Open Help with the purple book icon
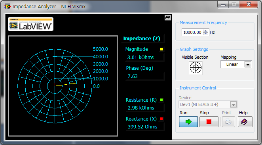This screenshot has width=262, height=145. point(245,122)
